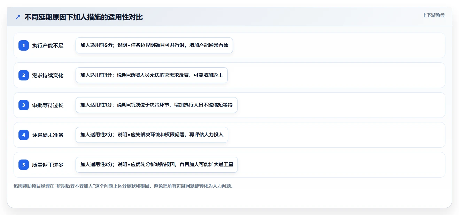The width and height of the screenshot is (459, 215).
Task: Select number badge 3 for 审批等待过长
Action: [24, 105]
